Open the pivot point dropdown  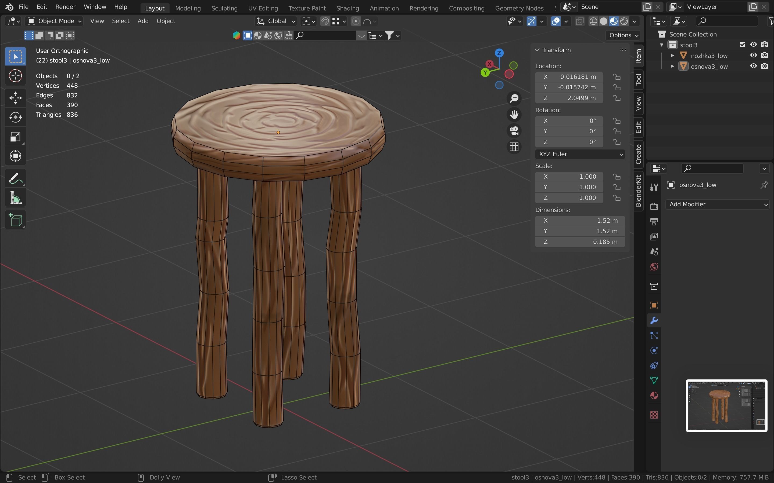point(309,21)
